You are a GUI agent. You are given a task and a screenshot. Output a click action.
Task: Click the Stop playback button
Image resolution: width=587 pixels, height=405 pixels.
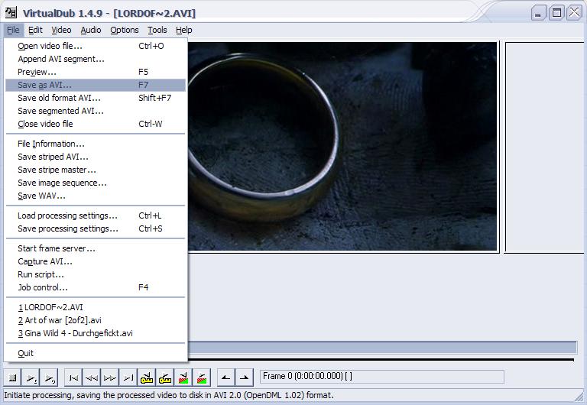point(13,378)
